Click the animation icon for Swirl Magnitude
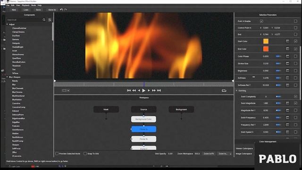 (287, 103)
